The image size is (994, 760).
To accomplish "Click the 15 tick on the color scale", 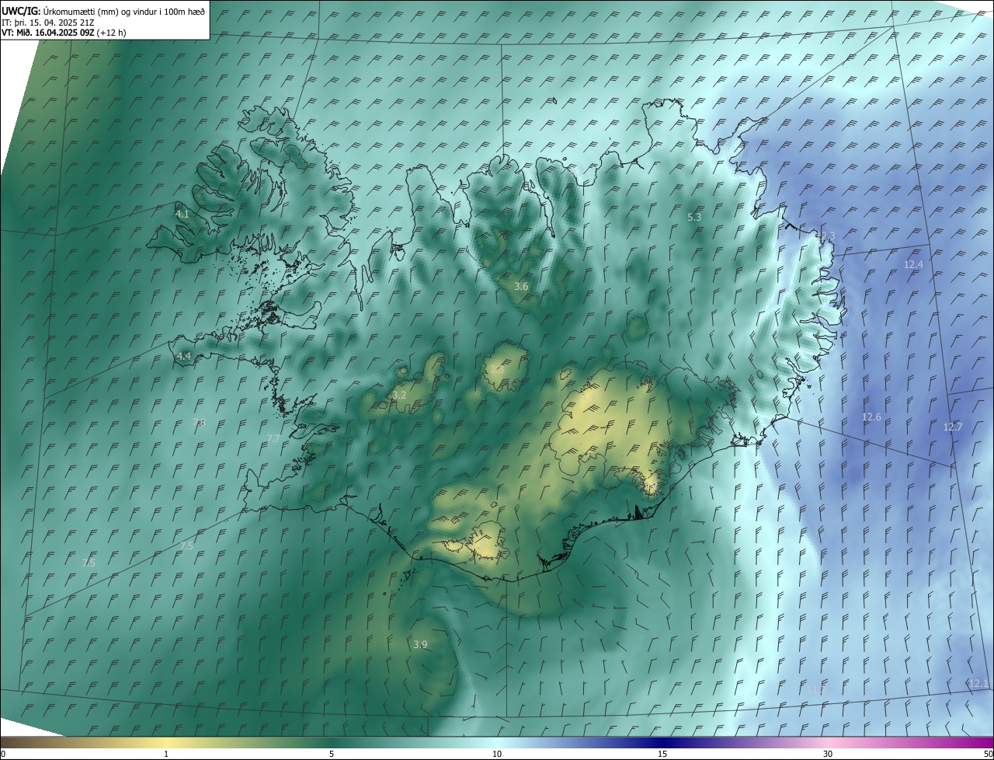I will coord(662,754).
